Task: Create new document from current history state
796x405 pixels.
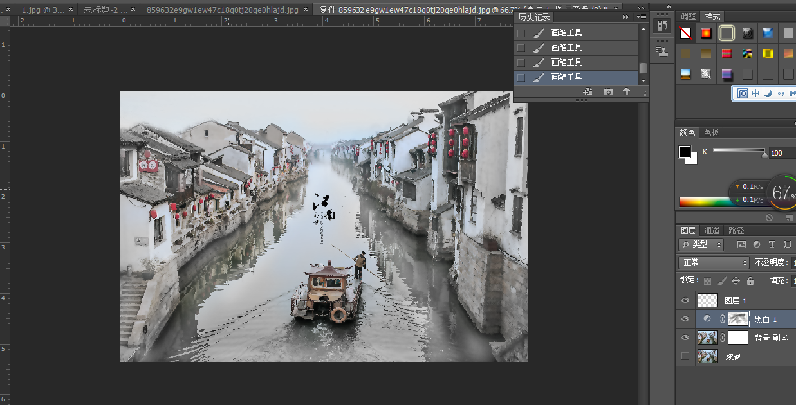Action: coord(588,93)
